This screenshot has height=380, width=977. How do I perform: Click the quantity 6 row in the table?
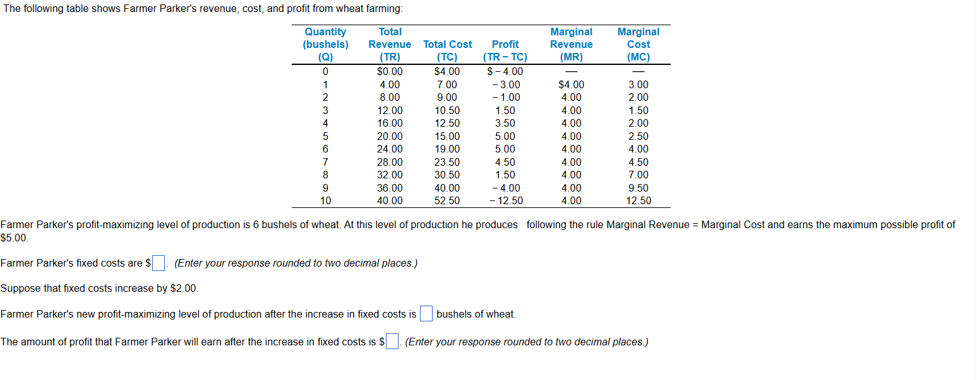[x=325, y=149]
